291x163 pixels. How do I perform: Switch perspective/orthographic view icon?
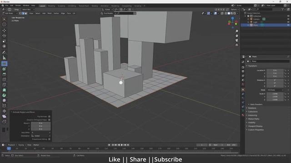coord(236,45)
